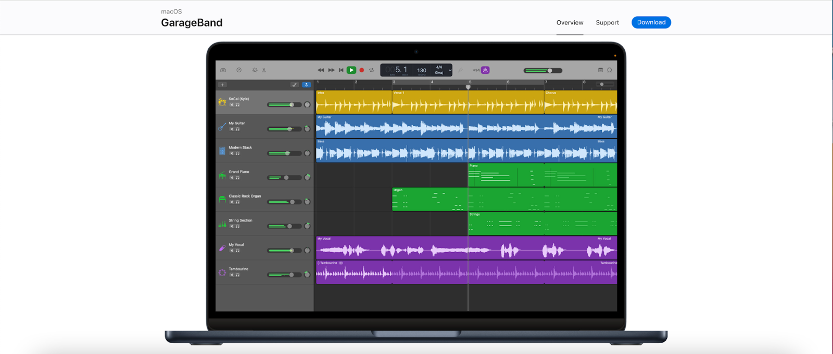The width and height of the screenshot is (833, 354).
Task: Open the Quick Help question mark icon
Action: click(239, 70)
